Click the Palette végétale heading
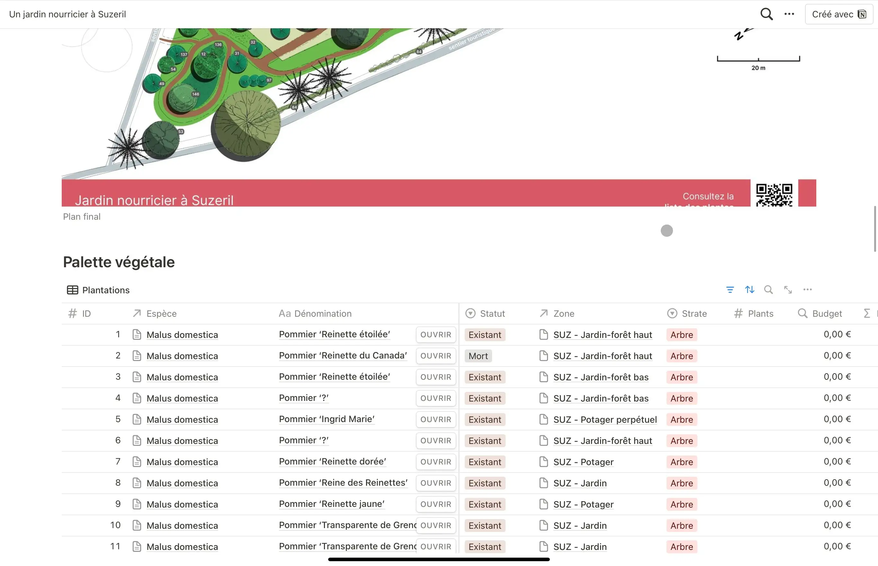The height and width of the screenshot is (566, 878). click(119, 262)
